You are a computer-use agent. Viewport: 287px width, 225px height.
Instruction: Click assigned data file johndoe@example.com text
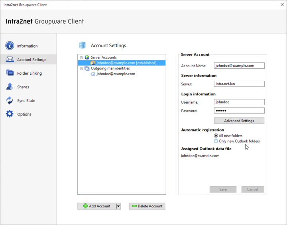click(200, 155)
